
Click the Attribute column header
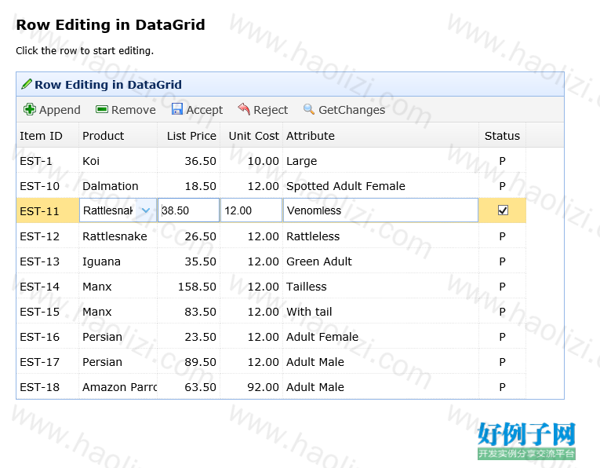pyautogui.click(x=380, y=135)
